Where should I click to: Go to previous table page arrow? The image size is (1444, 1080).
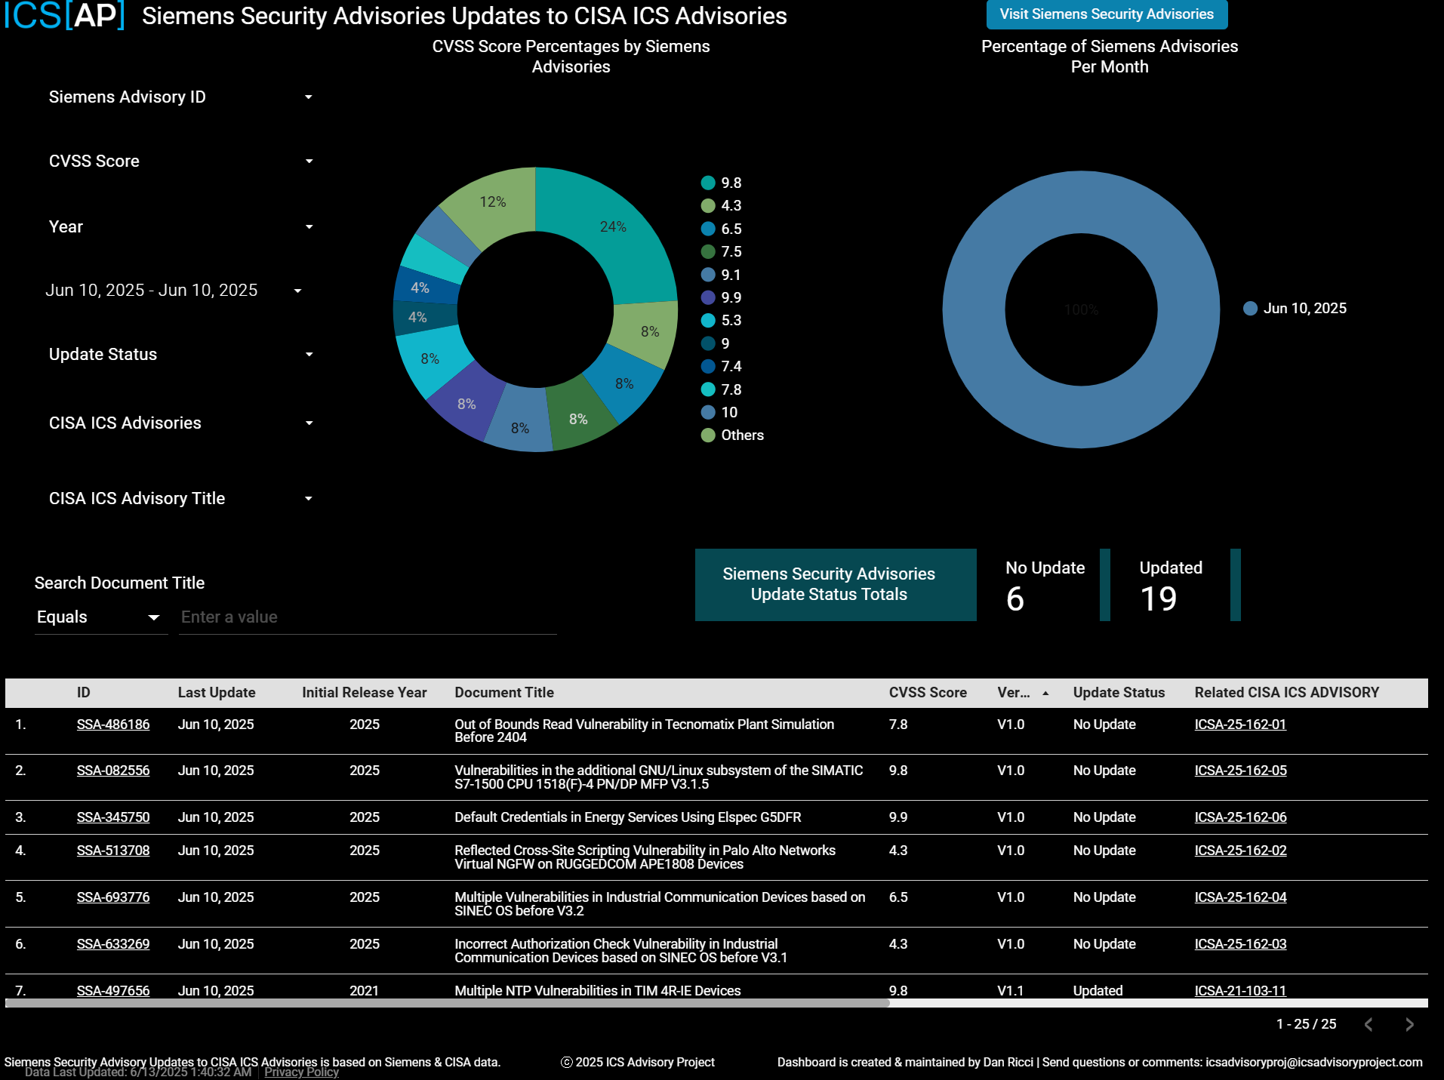click(x=1369, y=1024)
